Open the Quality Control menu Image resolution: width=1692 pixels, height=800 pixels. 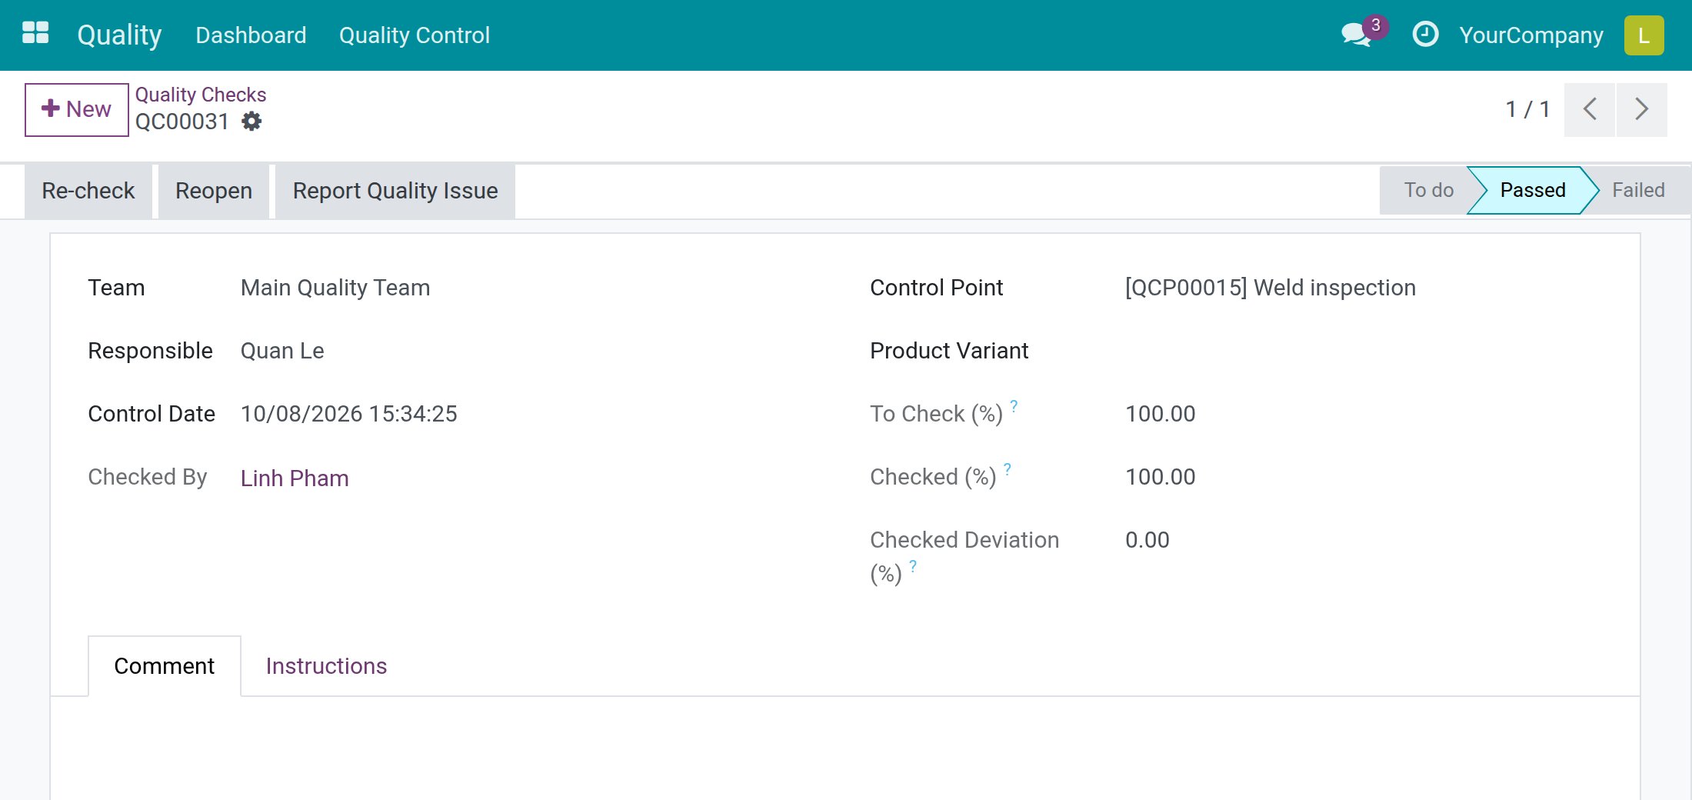414,35
